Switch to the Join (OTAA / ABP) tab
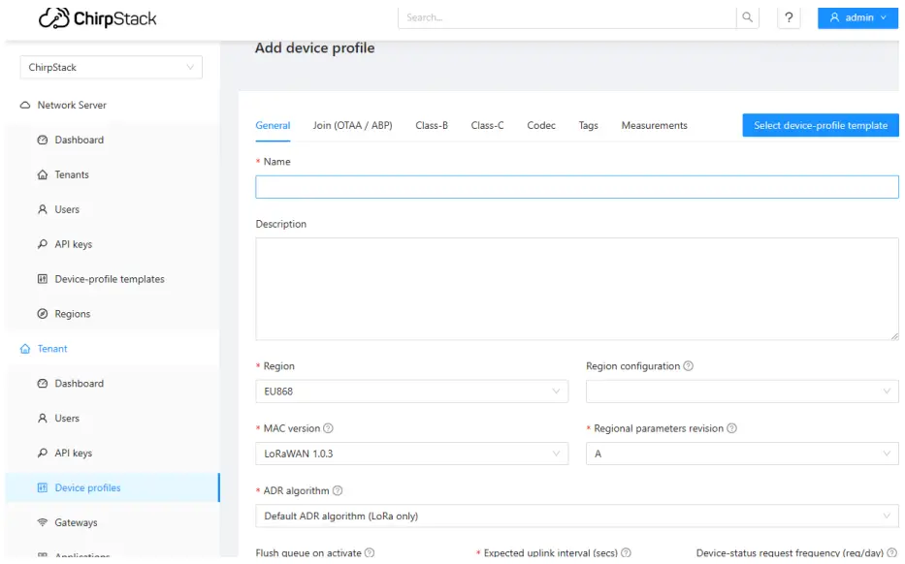Screen dimensions: 905x564 [352, 125]
